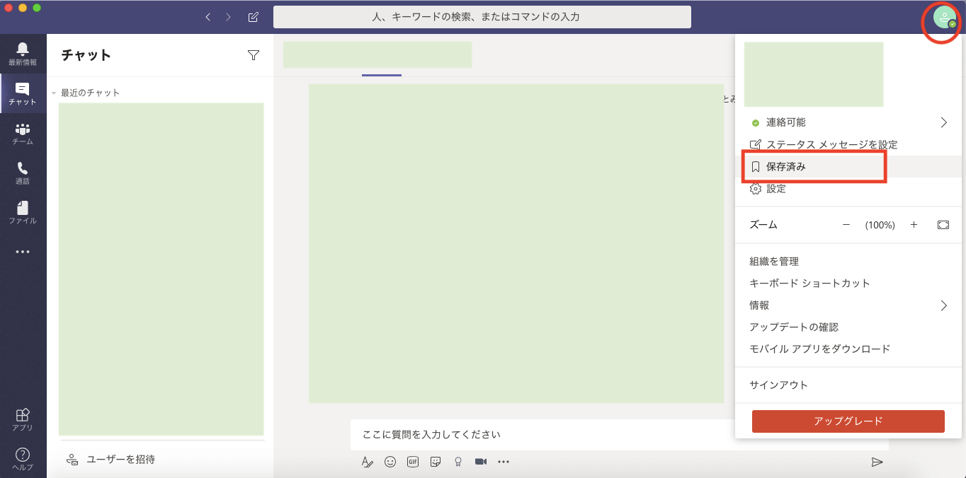The width and height of the screenshot is (966, 478).
Task: Send message with paper plane icon
Action: 877,462
